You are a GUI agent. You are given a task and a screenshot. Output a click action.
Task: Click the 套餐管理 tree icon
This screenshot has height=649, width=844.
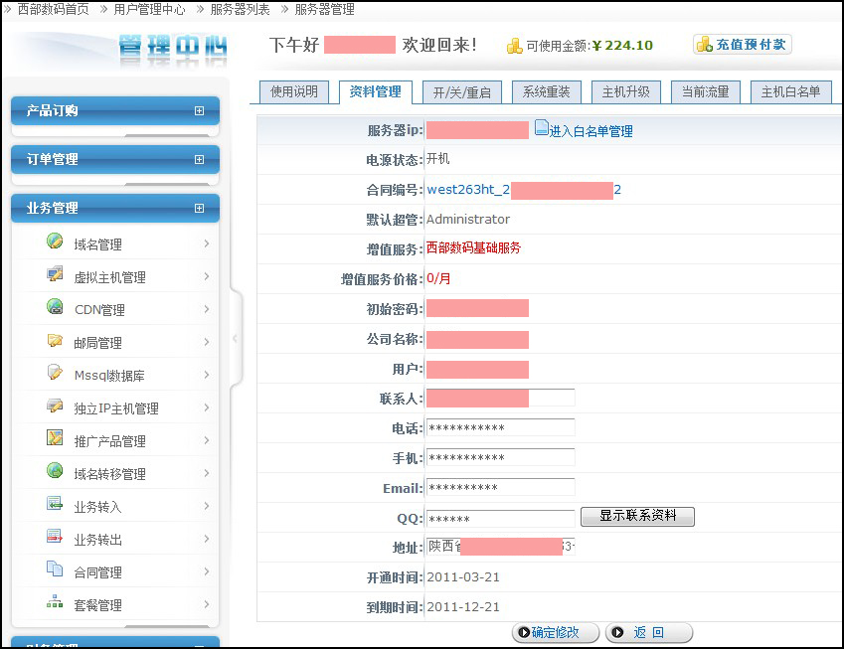[55, 603]
